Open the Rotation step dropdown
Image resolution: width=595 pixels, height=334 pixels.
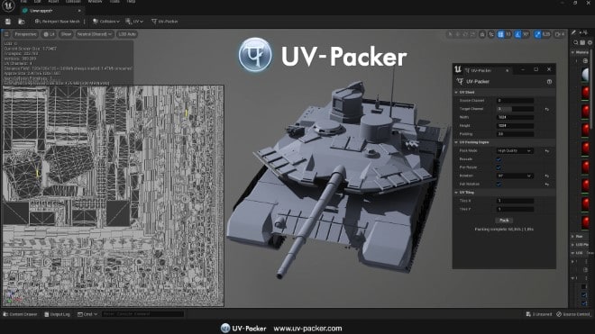(516, 176)
